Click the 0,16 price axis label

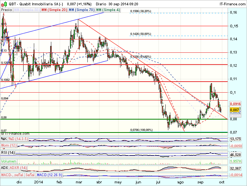pyautogui.click(x=233, y=13)
